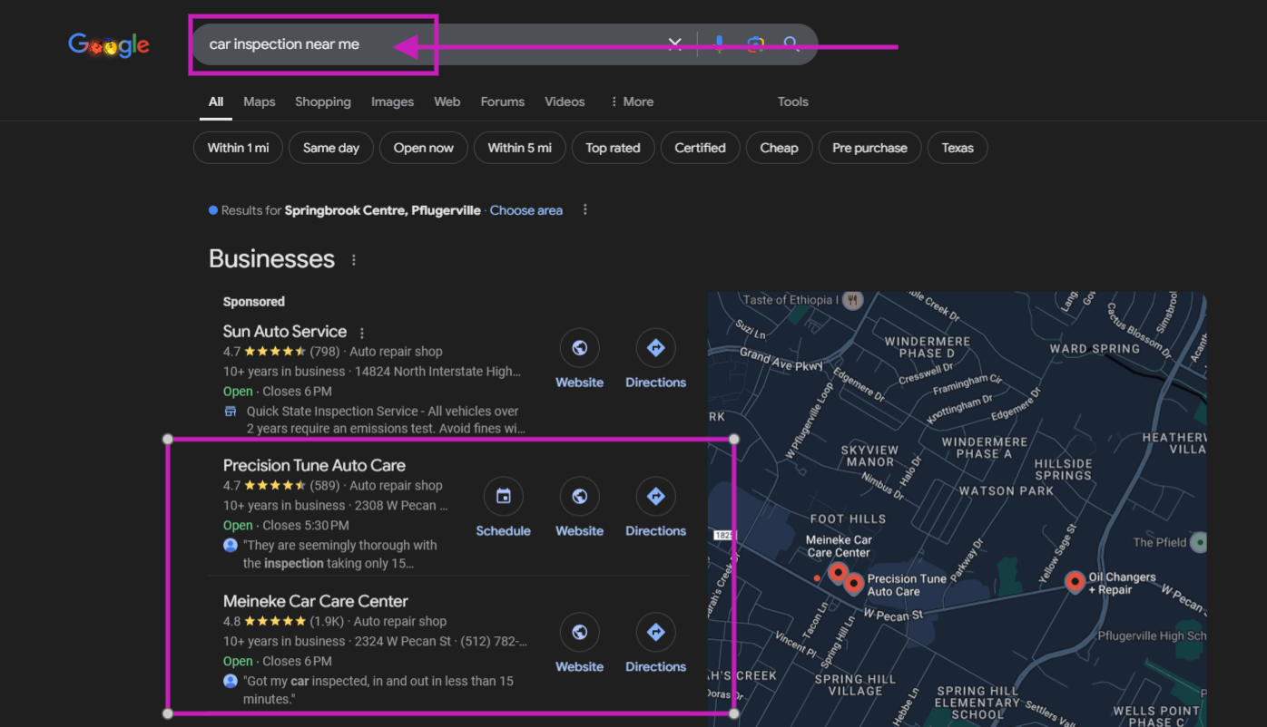
Task: Click the magnifying glass search icon
Action: pyautogui.click(x=791, y=44)
